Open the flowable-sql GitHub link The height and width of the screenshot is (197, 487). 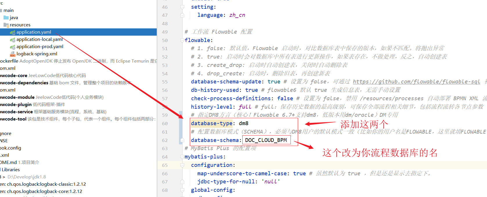point(416,82)
